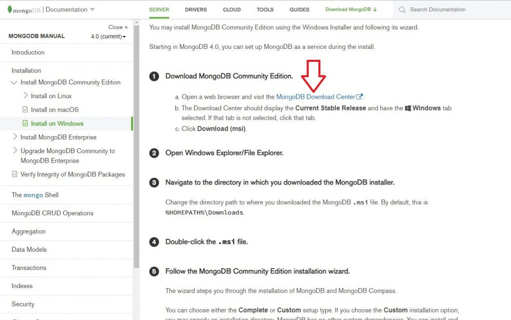Image resolution: width=511 pixels, height=320 pixels.
Task: Expand Install on Linux
Action: (x=25, y=96)
